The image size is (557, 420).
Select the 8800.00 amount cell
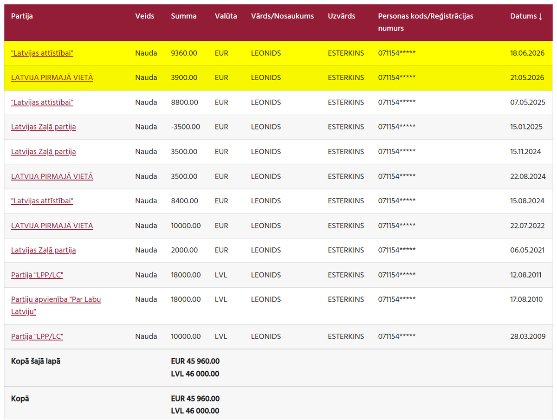click(184, 103)
